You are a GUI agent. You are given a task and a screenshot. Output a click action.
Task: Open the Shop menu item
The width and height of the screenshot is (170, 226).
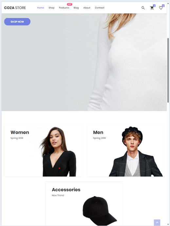click(x=51, y=8)
